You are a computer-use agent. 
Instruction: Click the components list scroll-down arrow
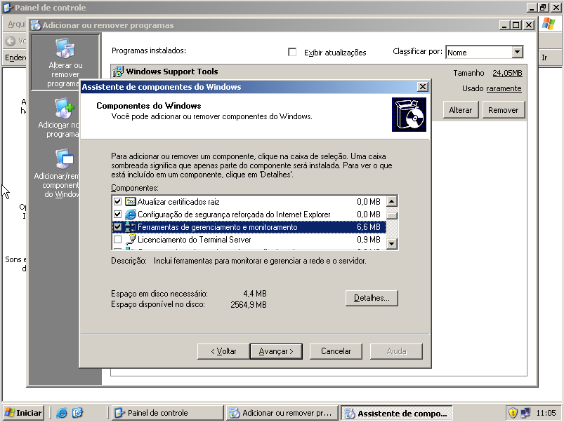coord(392,243)
